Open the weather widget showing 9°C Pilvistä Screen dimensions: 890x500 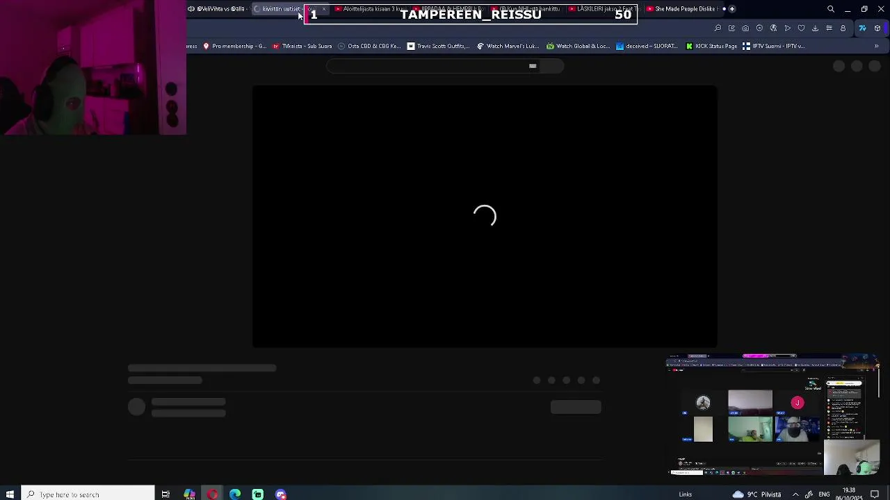pos(756,494)
